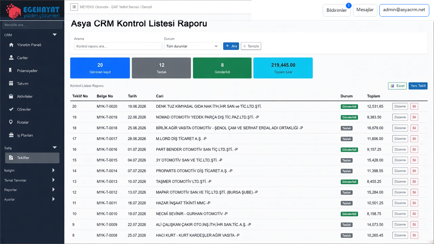This screenshot has height=244, width=434.
Task: Click the Teklifler document icon
Action: [x=11, y=158]
